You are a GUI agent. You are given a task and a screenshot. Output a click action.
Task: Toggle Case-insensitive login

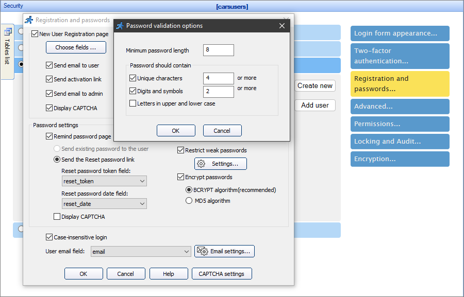[x=48, y=237]
